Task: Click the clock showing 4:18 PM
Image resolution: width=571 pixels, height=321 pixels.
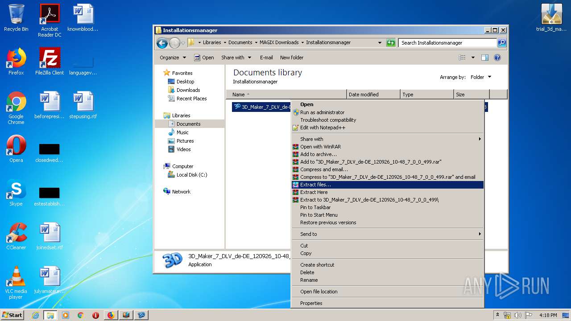Action: pyautogui.click(x=548, y=315)
